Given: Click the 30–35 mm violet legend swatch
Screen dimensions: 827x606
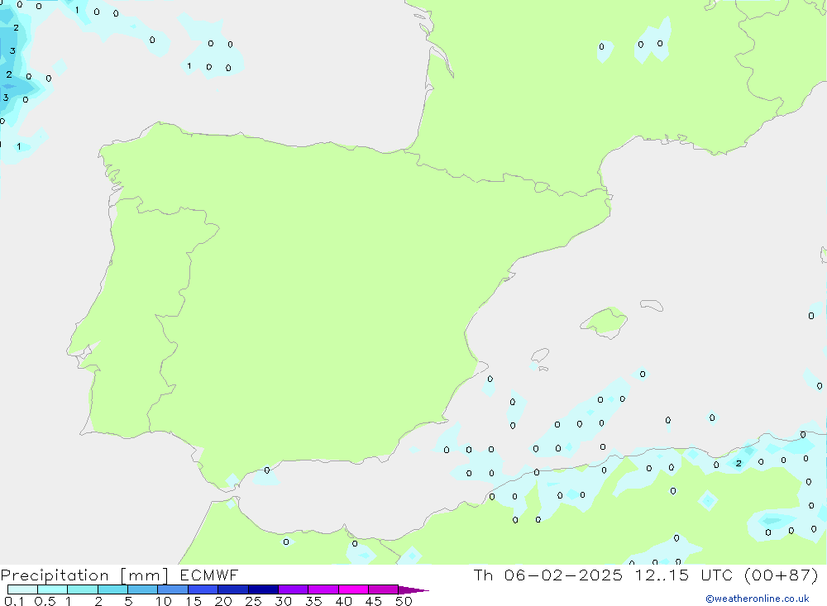Looking at the screenshot, I should point(293,589).
